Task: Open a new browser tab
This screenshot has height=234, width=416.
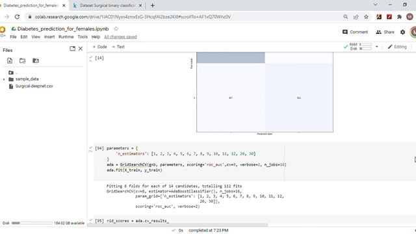Action: tap(152, 5)
